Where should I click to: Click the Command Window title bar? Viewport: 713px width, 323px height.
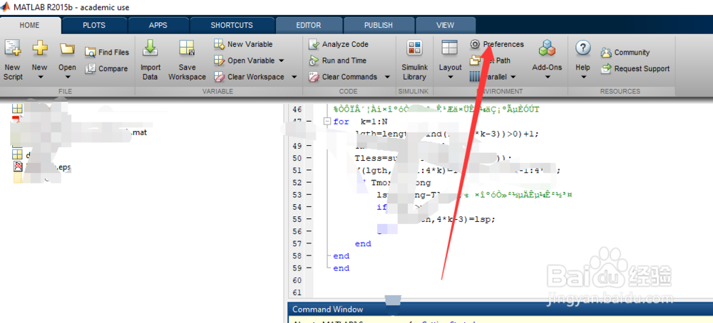pos(501,309)
